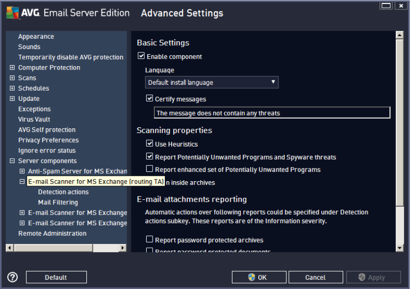Select Remote Administration
410x289 pixels.
(x=52, y=233)
